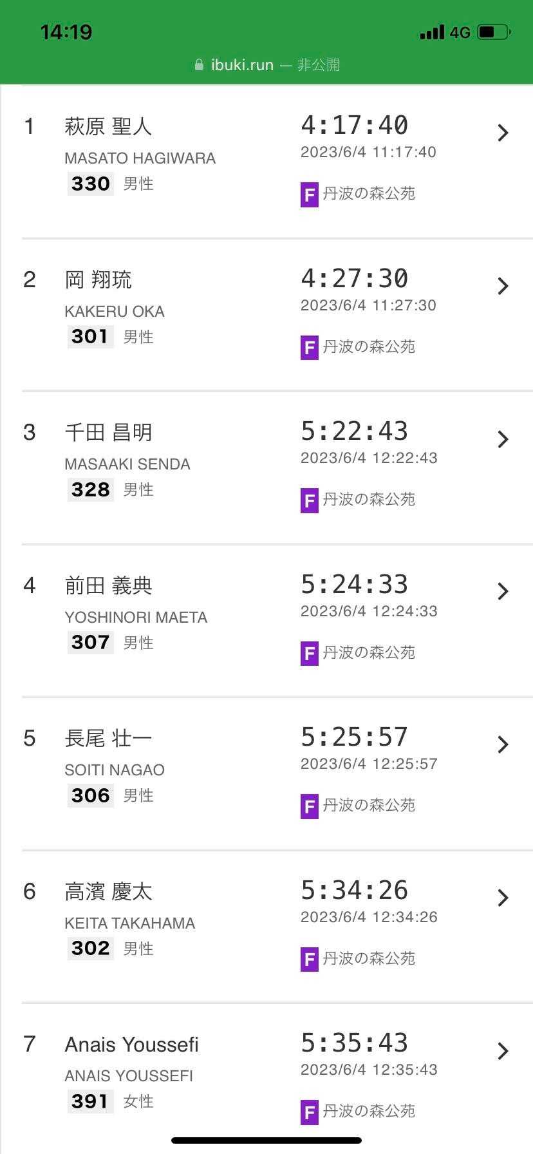Tap the purple F badge for Soiti Nagao
The width and height of the screenshot is (533, 1154).
309,806
